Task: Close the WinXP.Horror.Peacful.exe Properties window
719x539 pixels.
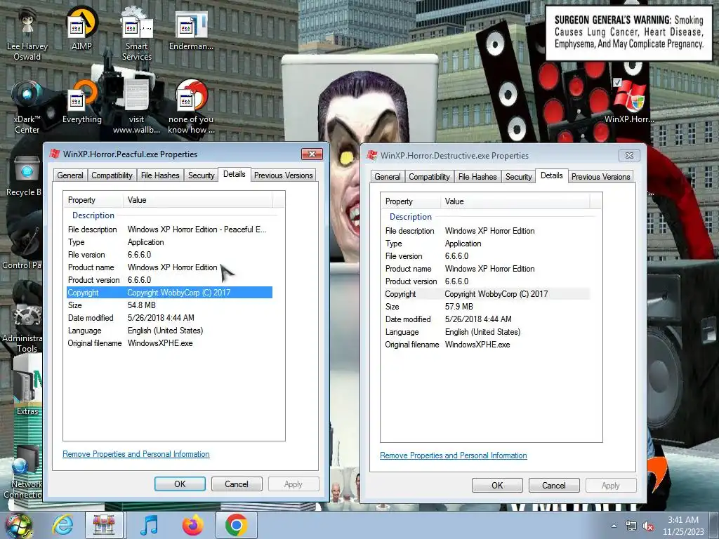Action: coord(312,154)
